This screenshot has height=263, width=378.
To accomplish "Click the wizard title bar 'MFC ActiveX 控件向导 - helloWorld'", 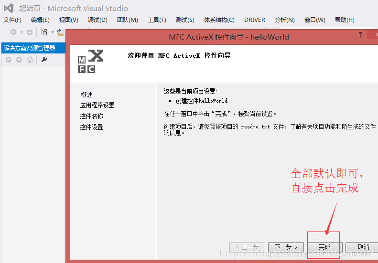I will (x=229, y=37).
